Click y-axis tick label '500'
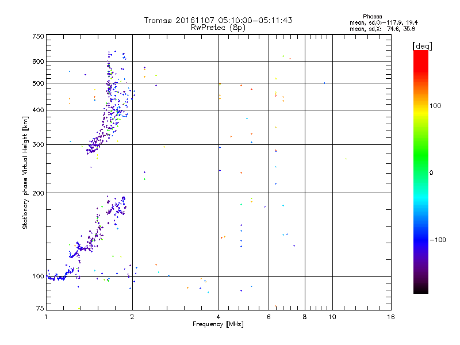460x345 pixels. [38, 83]
